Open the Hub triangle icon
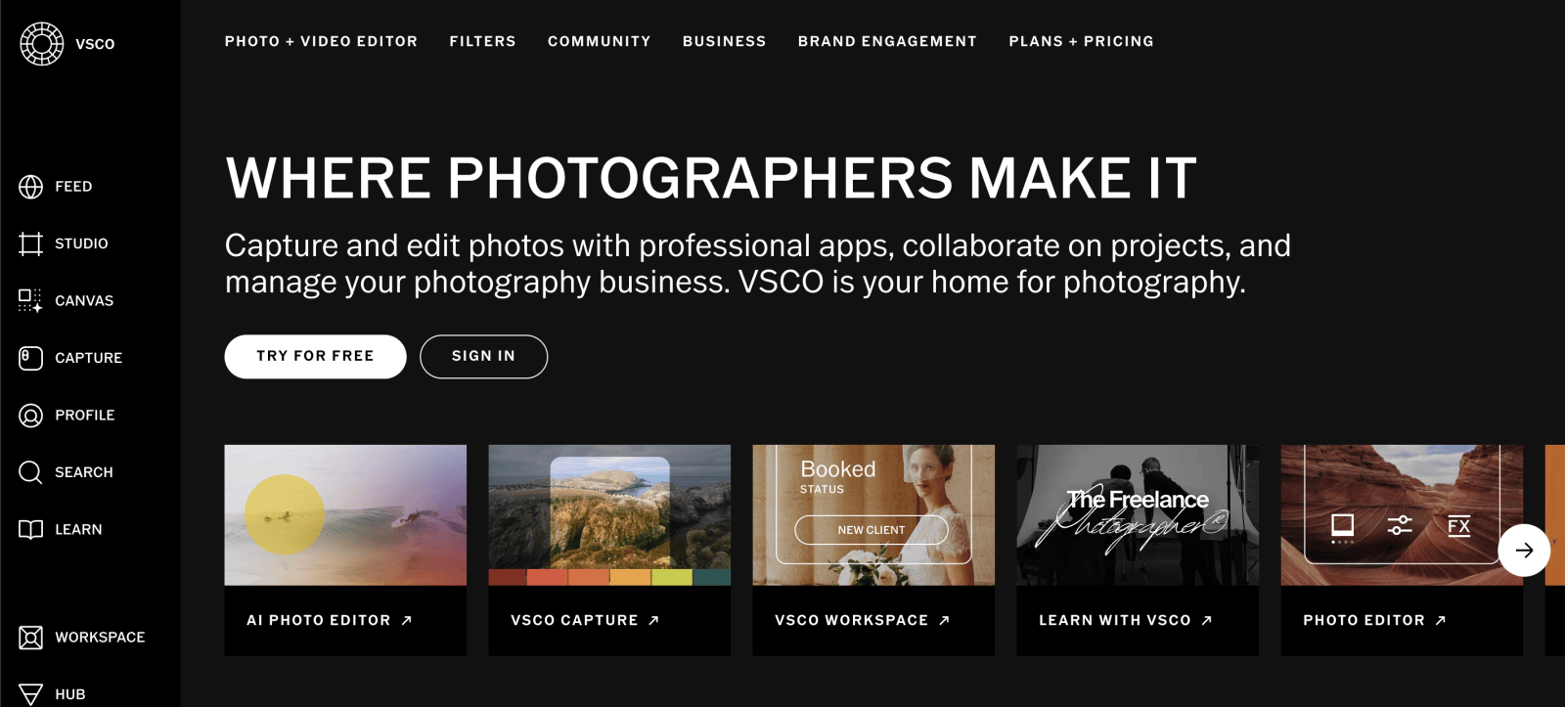This screenshot has width=1565, height=707. click(31, 694)
